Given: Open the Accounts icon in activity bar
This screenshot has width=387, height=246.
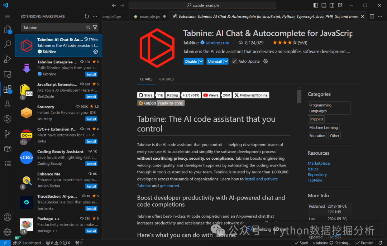Looking at the screenshot, I should click(x=8, y=217).
